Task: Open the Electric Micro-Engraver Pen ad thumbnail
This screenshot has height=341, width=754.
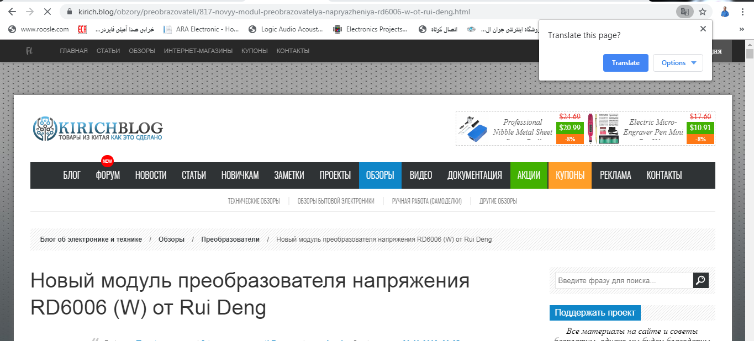Action: [x=603, y=129]
